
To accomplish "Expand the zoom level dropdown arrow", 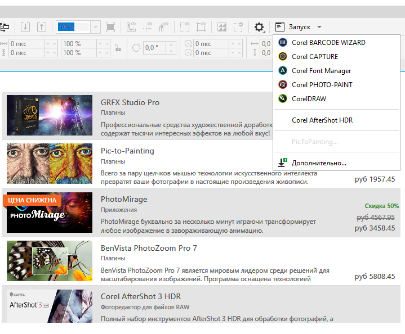I will (95, 27).
